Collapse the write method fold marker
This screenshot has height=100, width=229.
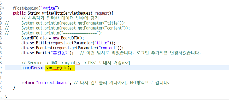[x=3, y=8]
